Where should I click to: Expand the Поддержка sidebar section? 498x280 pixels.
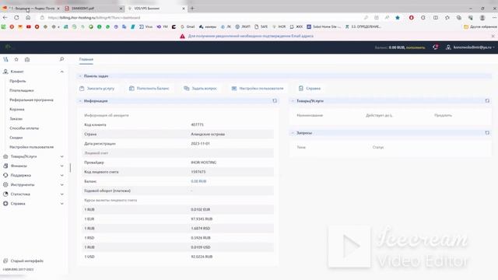(62, 175)
